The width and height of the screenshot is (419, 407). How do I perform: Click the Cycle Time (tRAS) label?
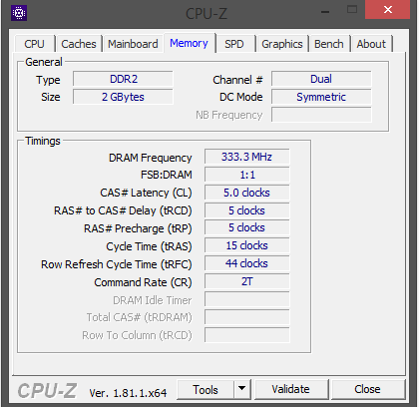click(149, 246)
